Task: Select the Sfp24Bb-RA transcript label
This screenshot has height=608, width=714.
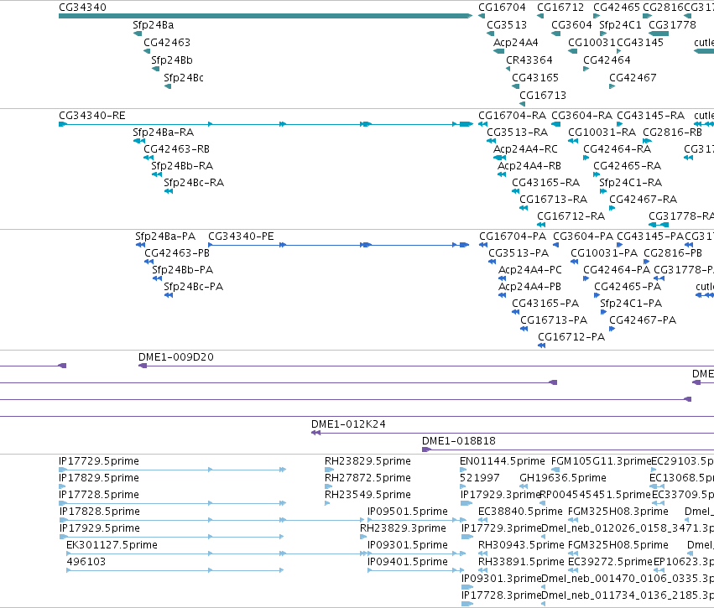Action: pyautogui.click(x=182, y=167)
